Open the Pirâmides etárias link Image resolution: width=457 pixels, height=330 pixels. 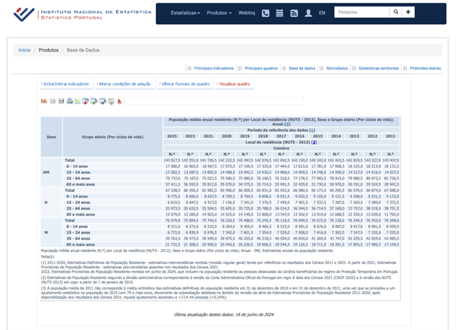pos(426,68)
